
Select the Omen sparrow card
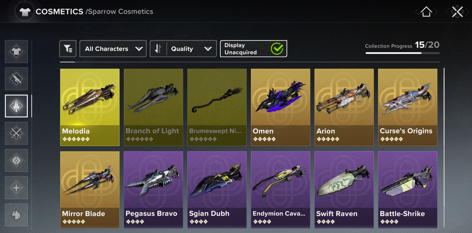(x=281, y=107)
